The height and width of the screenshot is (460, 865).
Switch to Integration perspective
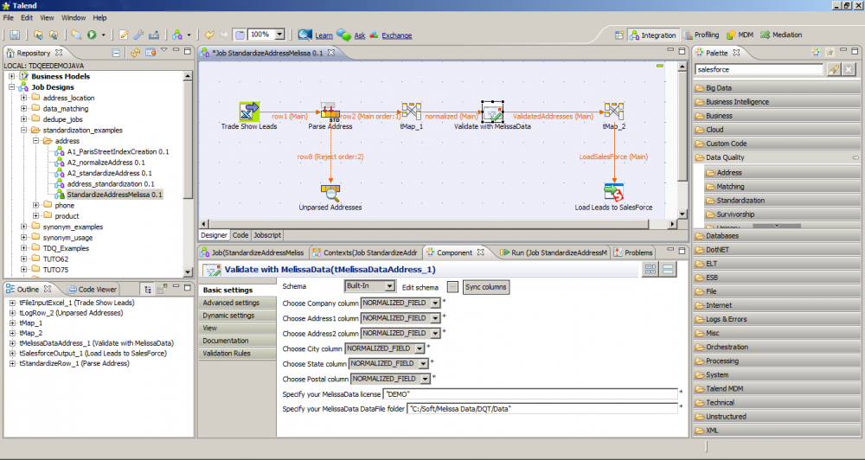(653, 35)
